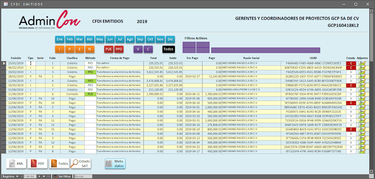Select the Jun month filter
Screen dimensions: 375x179
110,39
